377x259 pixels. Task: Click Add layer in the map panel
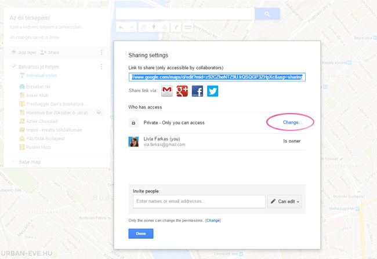tap(24, 52)
